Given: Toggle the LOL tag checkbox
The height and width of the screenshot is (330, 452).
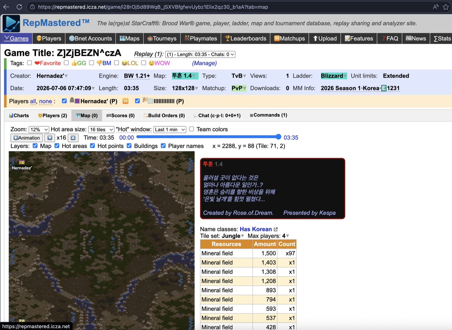Looking at the screenshot, I should tap(116, 63).
